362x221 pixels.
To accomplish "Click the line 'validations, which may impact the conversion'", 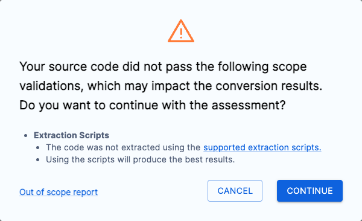I will point(171,86).
